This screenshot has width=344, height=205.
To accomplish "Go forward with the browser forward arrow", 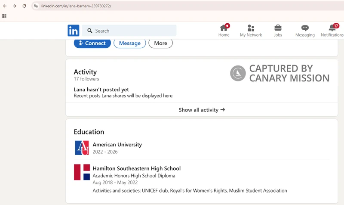I will coord(15,6).
